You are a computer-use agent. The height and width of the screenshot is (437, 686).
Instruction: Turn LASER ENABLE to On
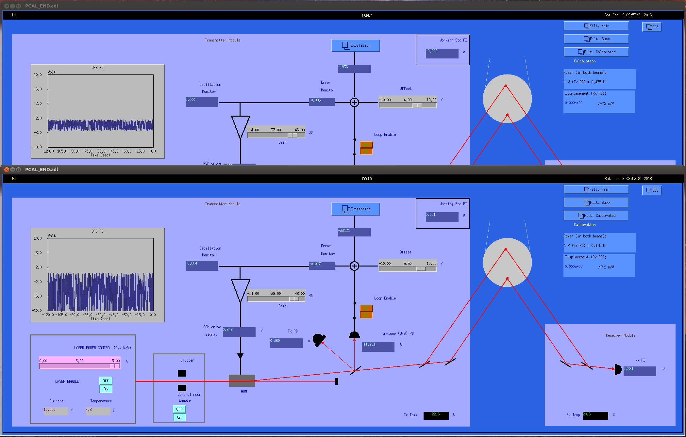click(x=106, y=389)
